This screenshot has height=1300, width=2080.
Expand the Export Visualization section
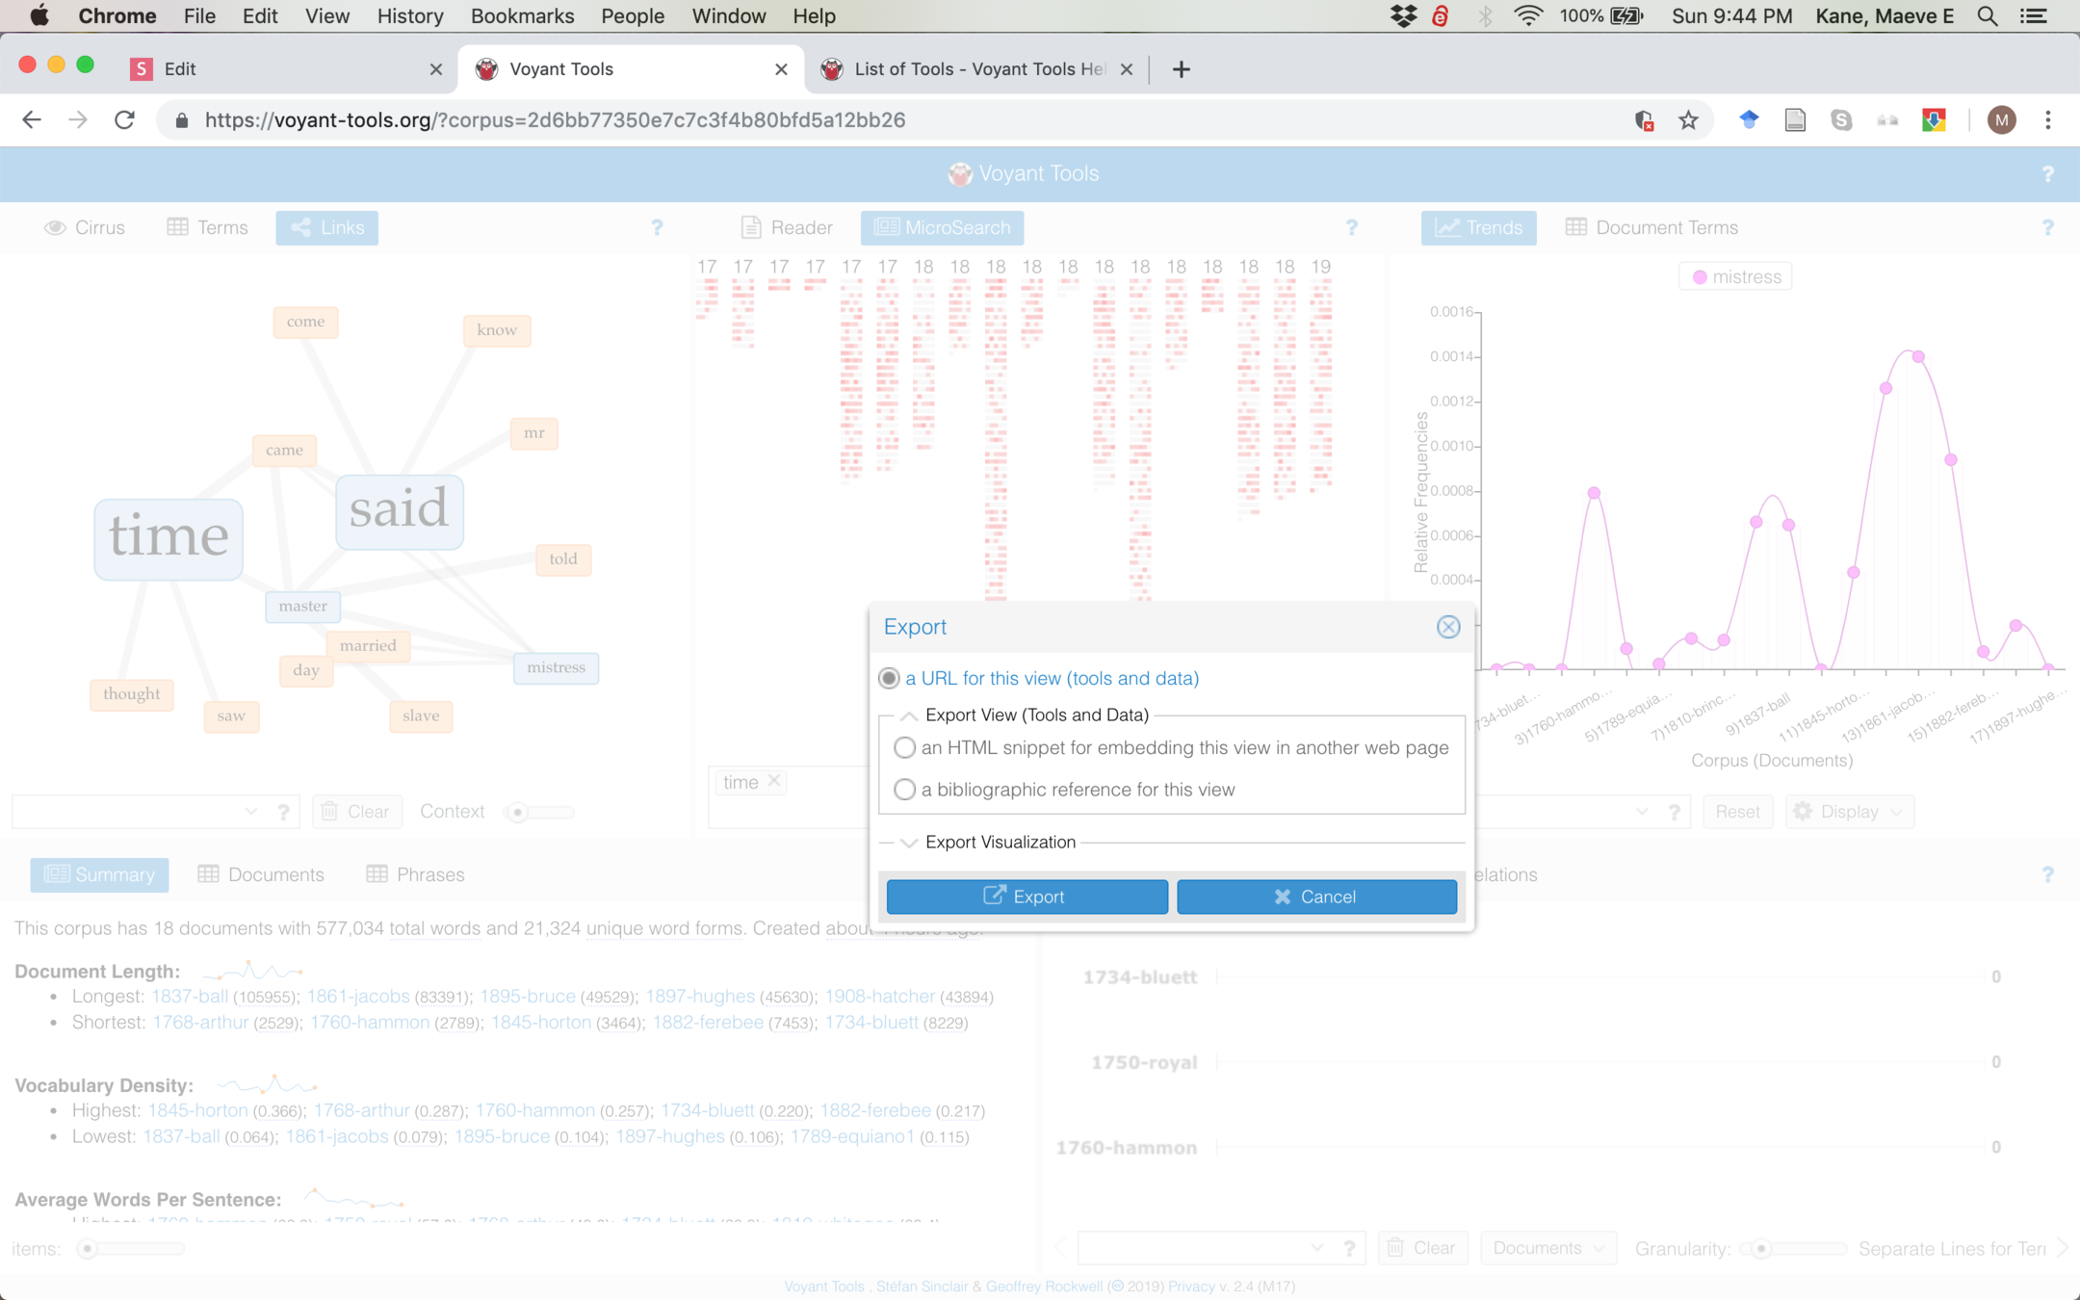[908, 843]
